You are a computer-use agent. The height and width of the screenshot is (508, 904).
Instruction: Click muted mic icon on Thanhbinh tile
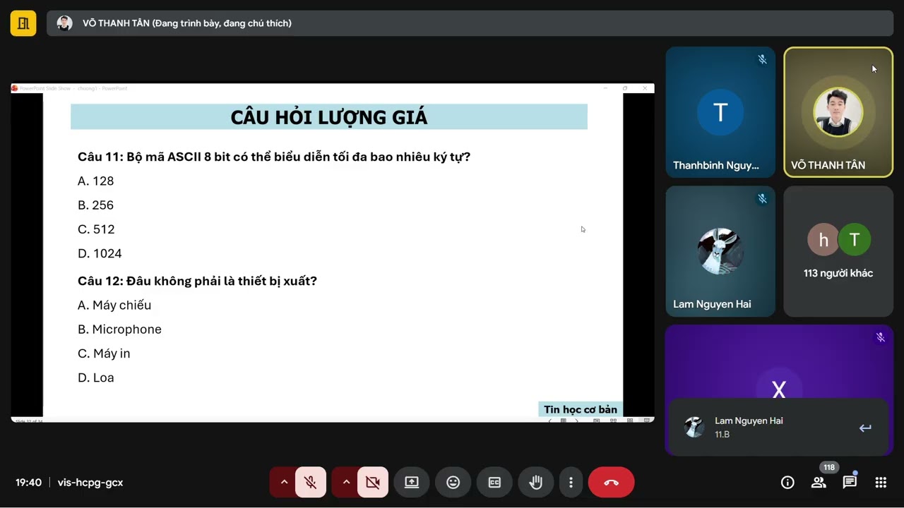[x=762, y=60]
